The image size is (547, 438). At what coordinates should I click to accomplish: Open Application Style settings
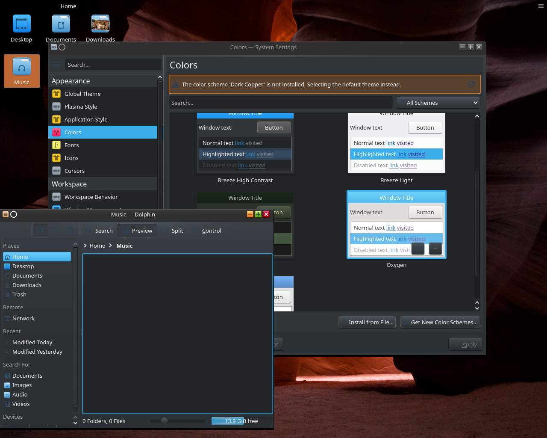pos(103,119)
